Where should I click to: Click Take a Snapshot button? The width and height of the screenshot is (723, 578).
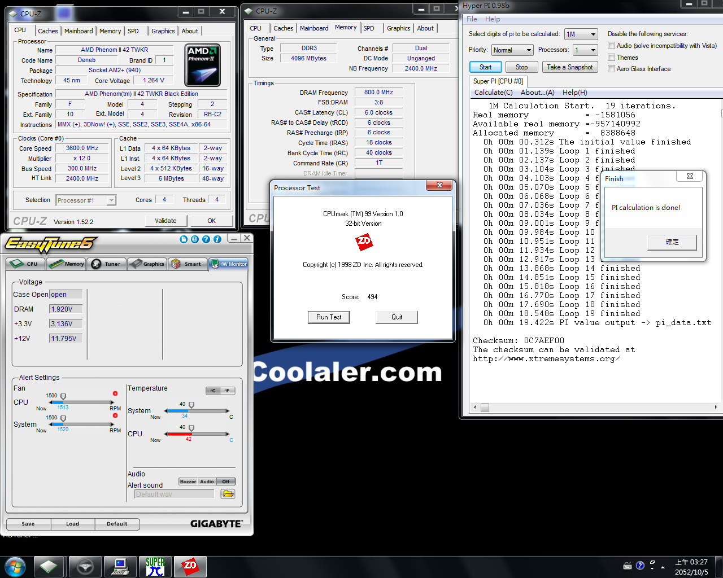tap(569, 67)
